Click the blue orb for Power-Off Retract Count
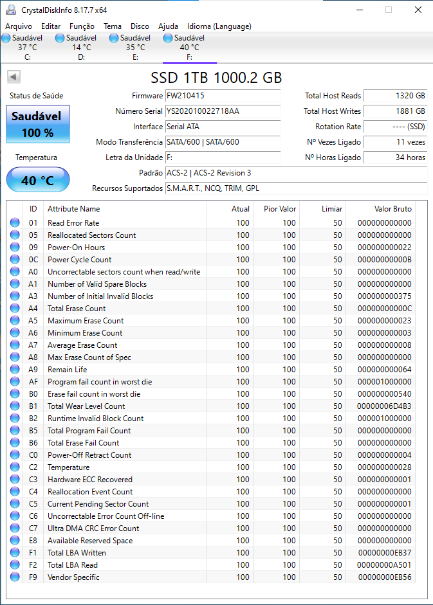This screenshot has width=433, height=605. coord(15,455)
